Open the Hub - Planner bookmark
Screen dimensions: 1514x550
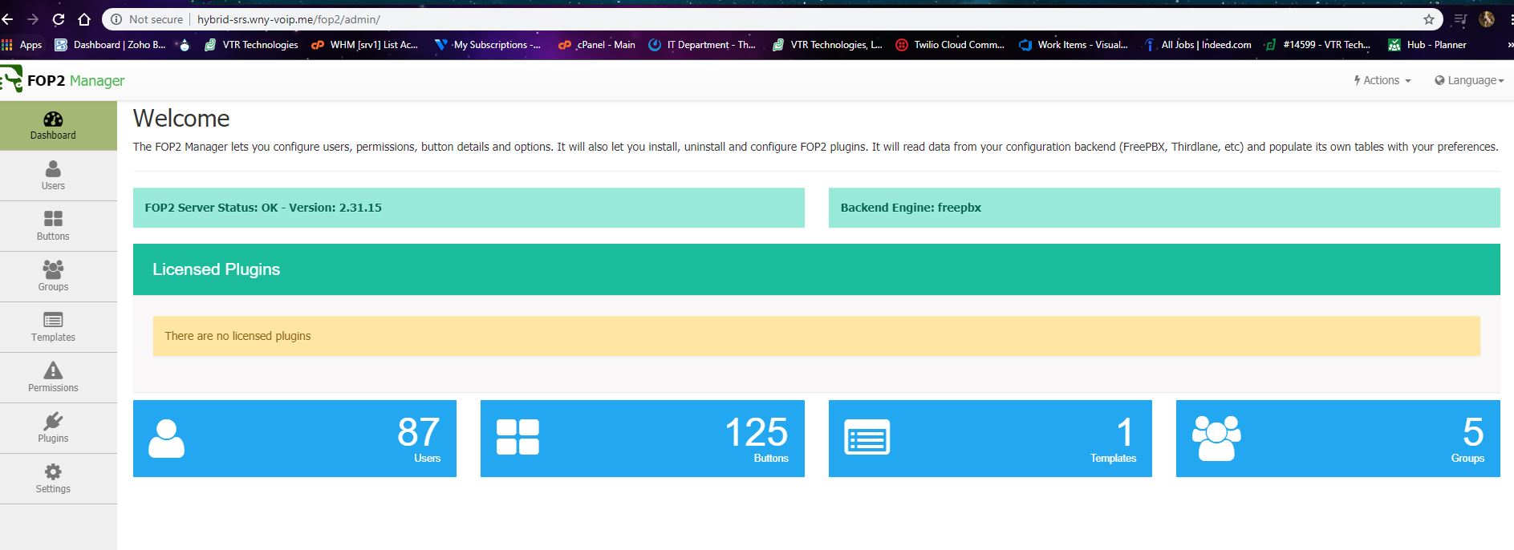tap(1427, 45)
